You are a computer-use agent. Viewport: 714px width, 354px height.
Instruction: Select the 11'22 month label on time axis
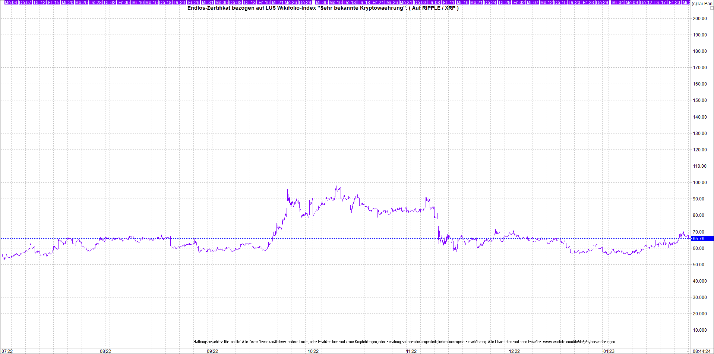click(411, 351)
